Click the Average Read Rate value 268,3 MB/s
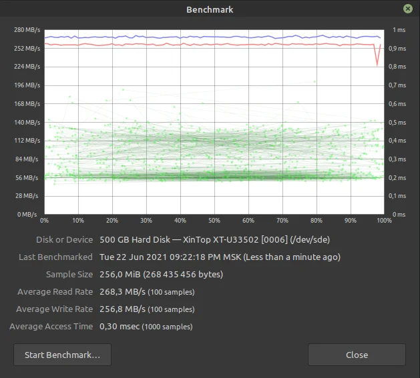The height and width of the screenshot is (378, 420). (x=122, y=291)
